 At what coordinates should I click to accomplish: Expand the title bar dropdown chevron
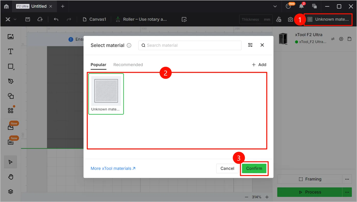pos(275,6)
